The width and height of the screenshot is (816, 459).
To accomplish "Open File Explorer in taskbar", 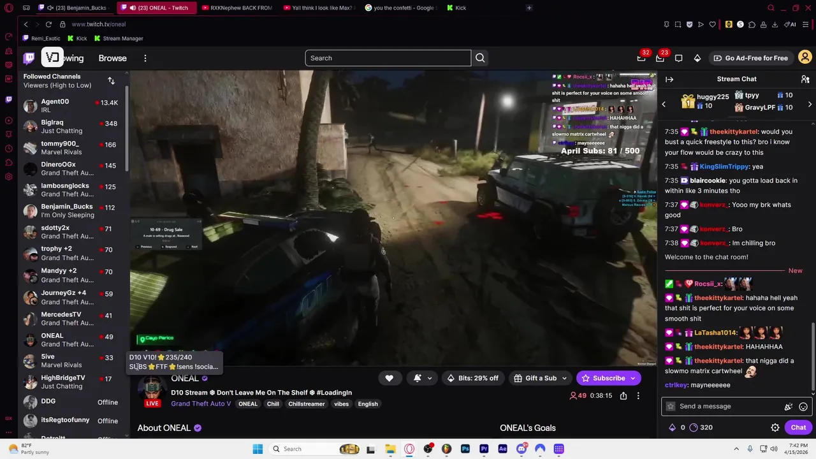I will click(x=390, y=449).
